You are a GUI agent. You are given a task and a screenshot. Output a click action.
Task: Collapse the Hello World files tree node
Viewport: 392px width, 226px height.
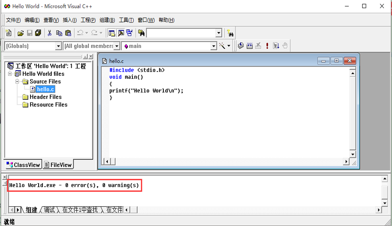10,74
